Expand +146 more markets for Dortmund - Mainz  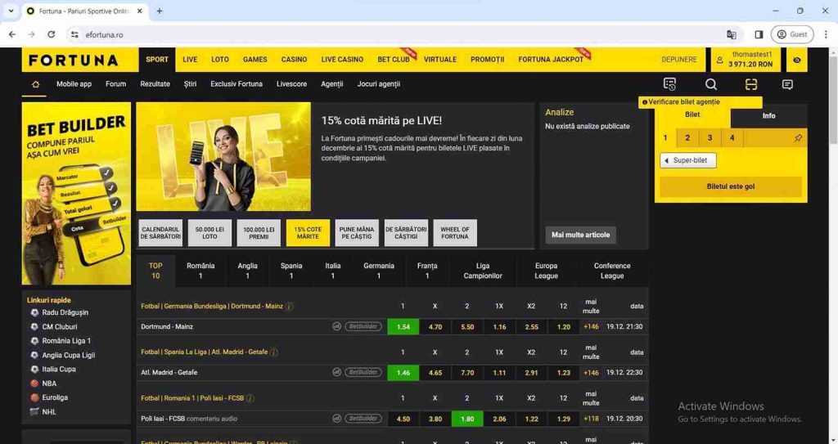pos(591,326)
